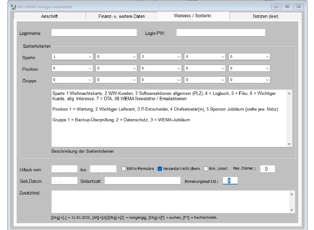Open first Gruppe dropdown
Viewport: 314px width, 230px height.
tap(72, 80)
